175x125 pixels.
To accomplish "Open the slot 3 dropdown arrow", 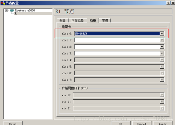I will (162, 53).
